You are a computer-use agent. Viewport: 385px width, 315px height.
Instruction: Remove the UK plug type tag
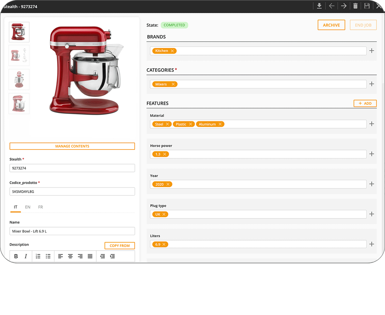(164, 214)
